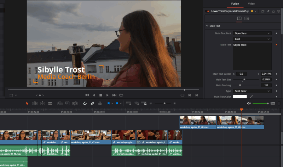Click the Position Lock padlock icon
The height and width of the screenshot is (167, 283).
[100, 103]
